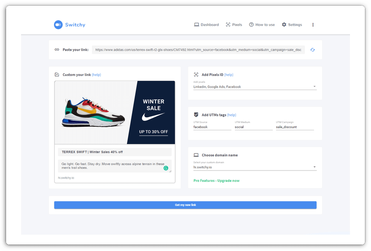
Task: Click Pro Features - Upgrade now link
Action: [x=216, y=181]
